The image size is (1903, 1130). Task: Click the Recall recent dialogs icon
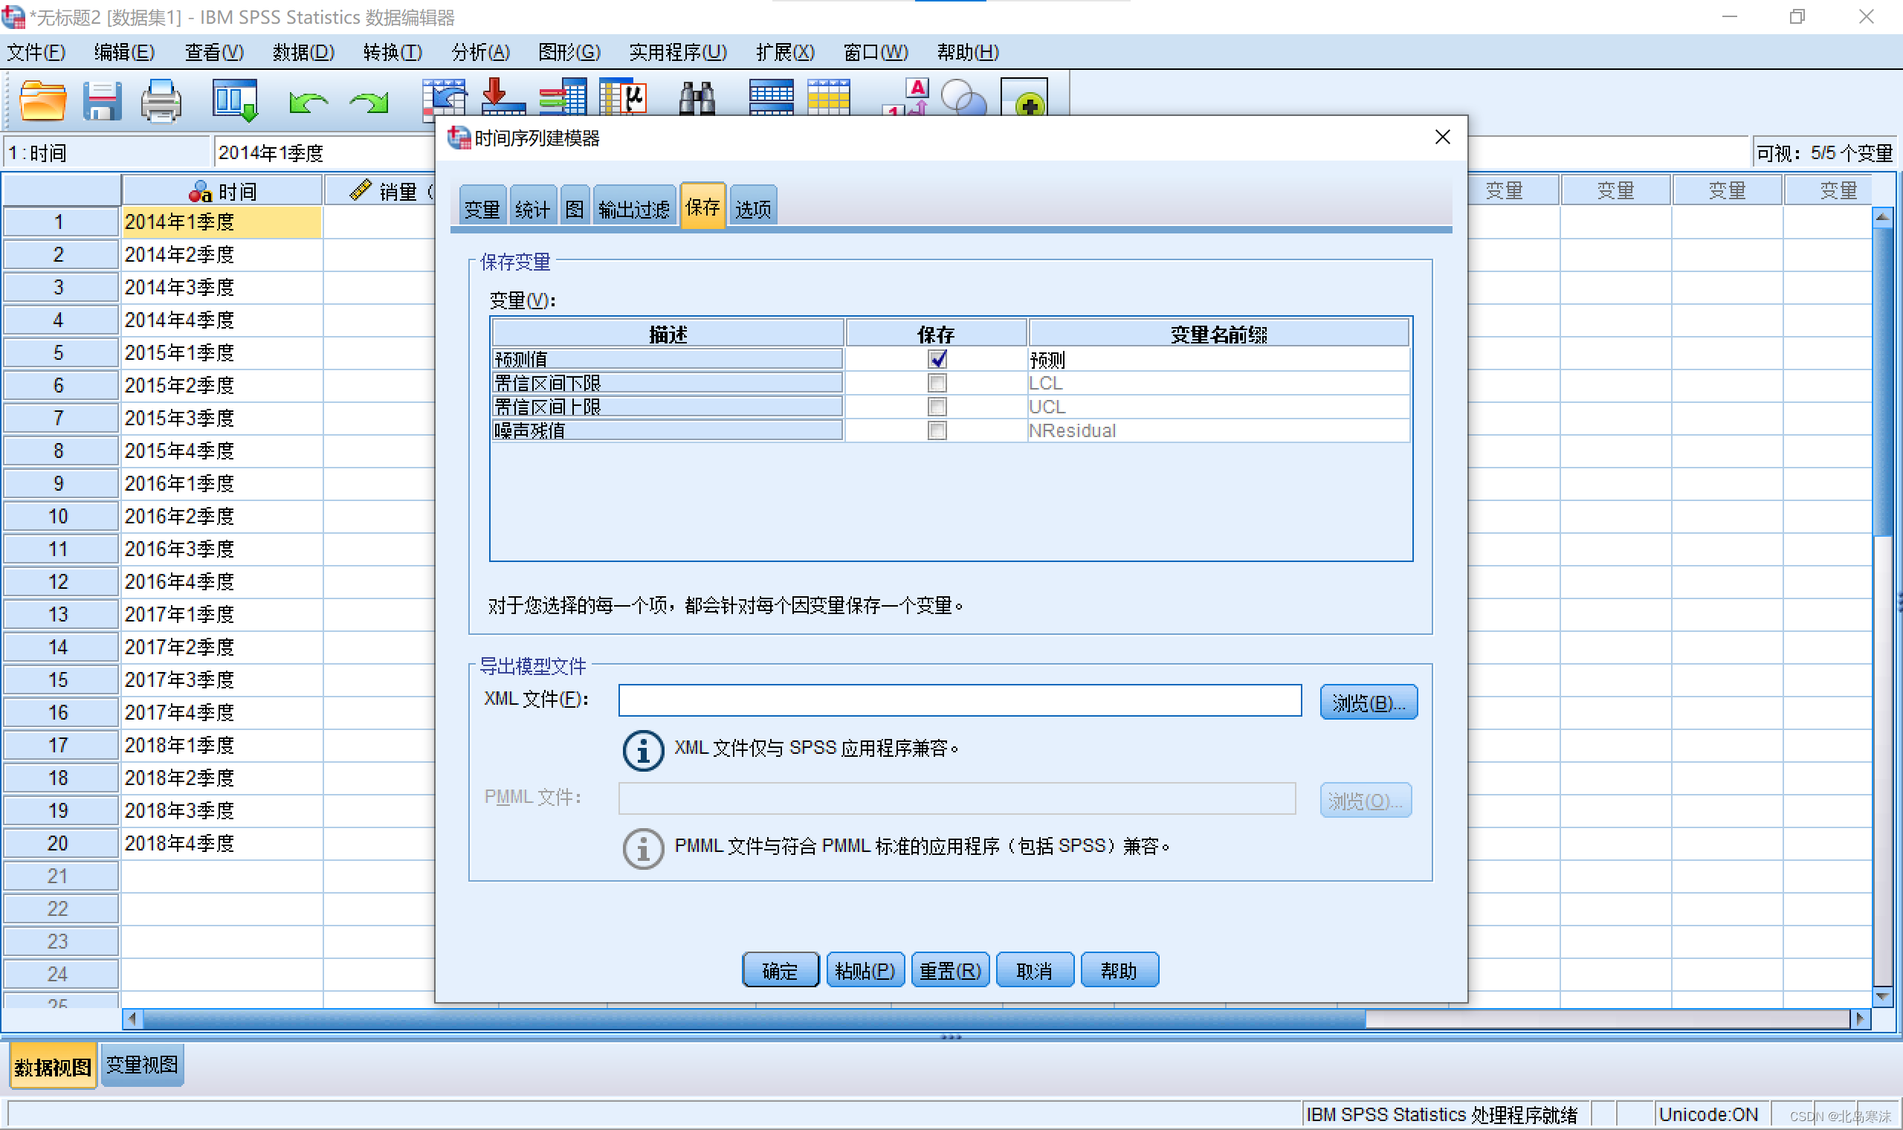pyautogui.click(x=234, y=100)
